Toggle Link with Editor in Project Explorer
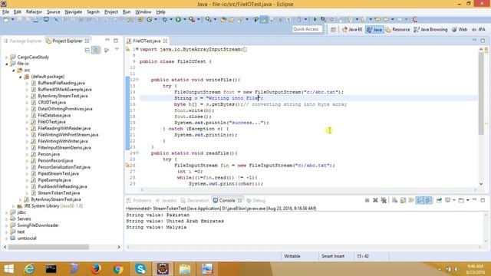Viewport: 491px width, 276px height. tap(96, 50)
